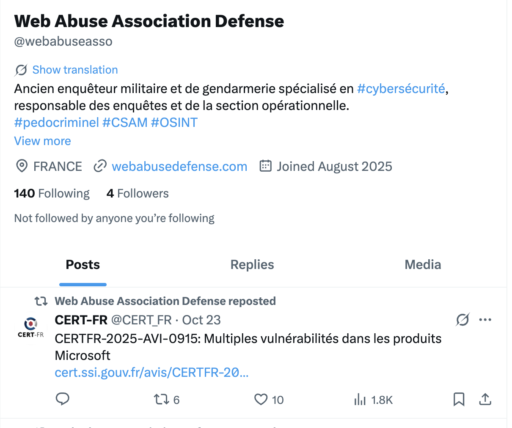The width and height of the screenshot is (512, 428).
Task: Open the #cybersécurité hashtag
Action: pos(400,88)
